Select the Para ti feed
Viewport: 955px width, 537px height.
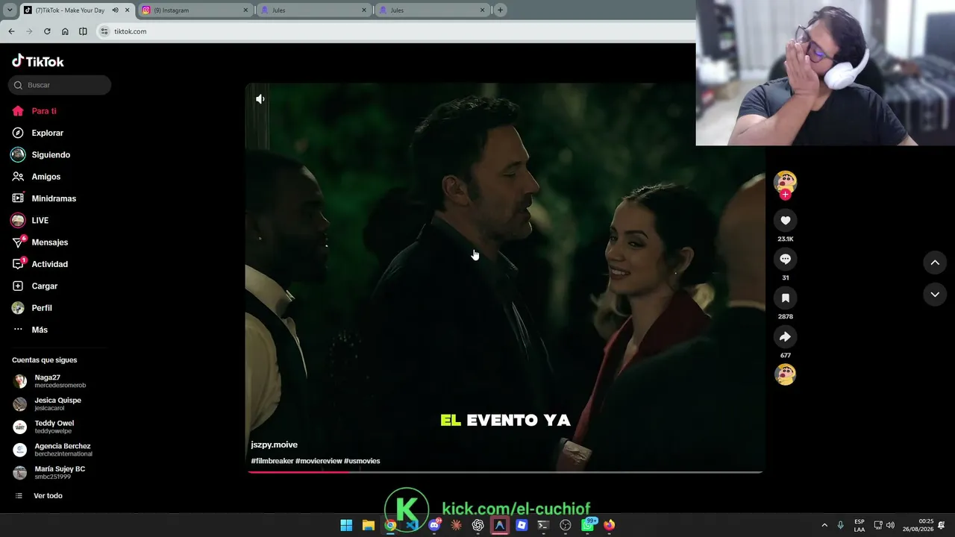point(44,111)
